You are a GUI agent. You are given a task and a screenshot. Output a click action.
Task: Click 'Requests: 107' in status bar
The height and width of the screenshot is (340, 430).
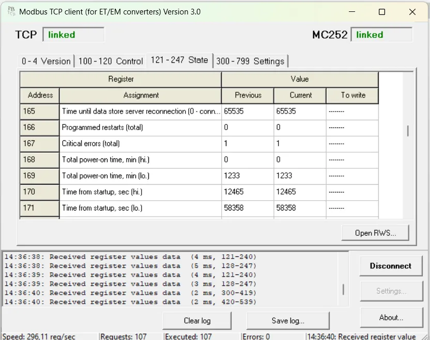pyautogui.click(x=124, y=336)
